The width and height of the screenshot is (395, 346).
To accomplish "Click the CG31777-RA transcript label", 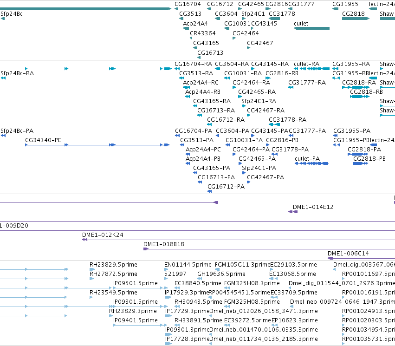I will coord(307,83).
